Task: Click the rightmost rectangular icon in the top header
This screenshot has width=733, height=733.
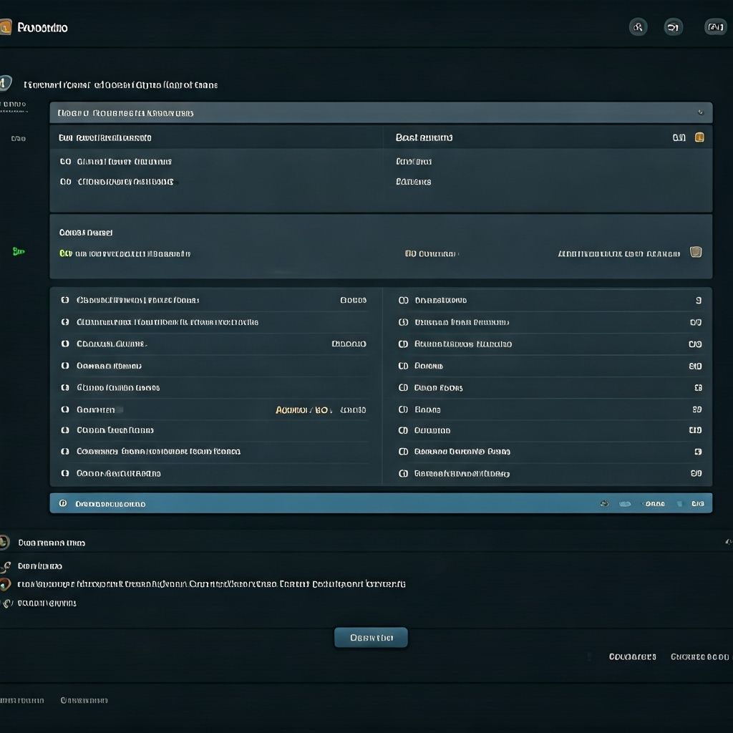Action: (x=715, y=27)
